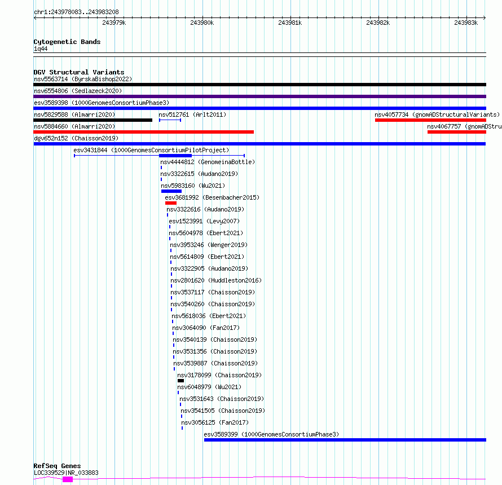Screen dimensions: 502x485
Task: Open the nsv5614809 (Ebert2021) label
Action: coord(207,257)
